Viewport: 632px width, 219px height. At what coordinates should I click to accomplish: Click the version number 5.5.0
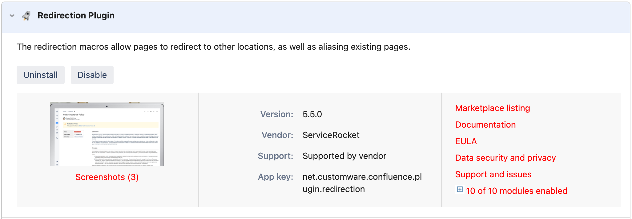pos(312,114)
